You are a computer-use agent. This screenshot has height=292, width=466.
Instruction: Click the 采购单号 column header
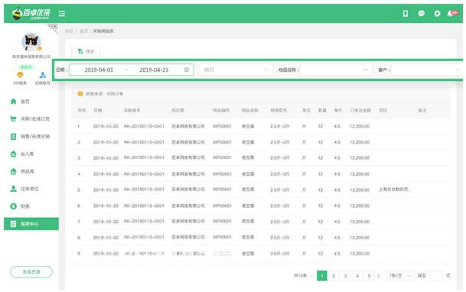tap(132, 110)
